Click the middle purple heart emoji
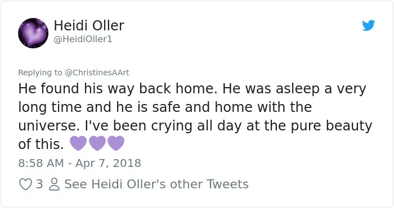The width and height of the screenshot is (394, 208). coord(97,143)
